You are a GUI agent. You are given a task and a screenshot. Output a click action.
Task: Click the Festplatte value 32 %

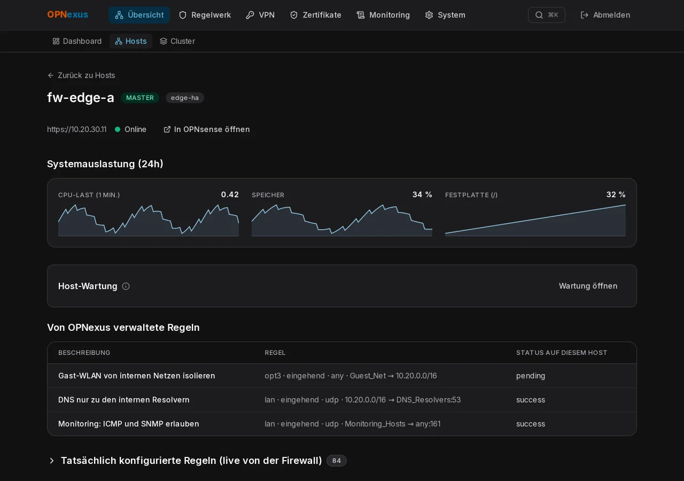[x=616, y=195]
